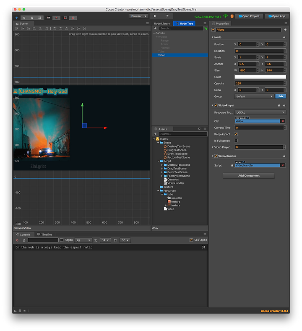
Task: Click the Refresh preview icon
Action: click(167, 16)
